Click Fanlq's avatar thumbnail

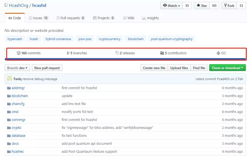(x=10, y=78)
